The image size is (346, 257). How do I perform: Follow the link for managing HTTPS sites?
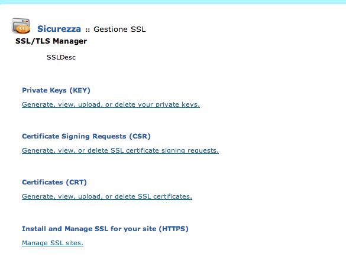53,243
